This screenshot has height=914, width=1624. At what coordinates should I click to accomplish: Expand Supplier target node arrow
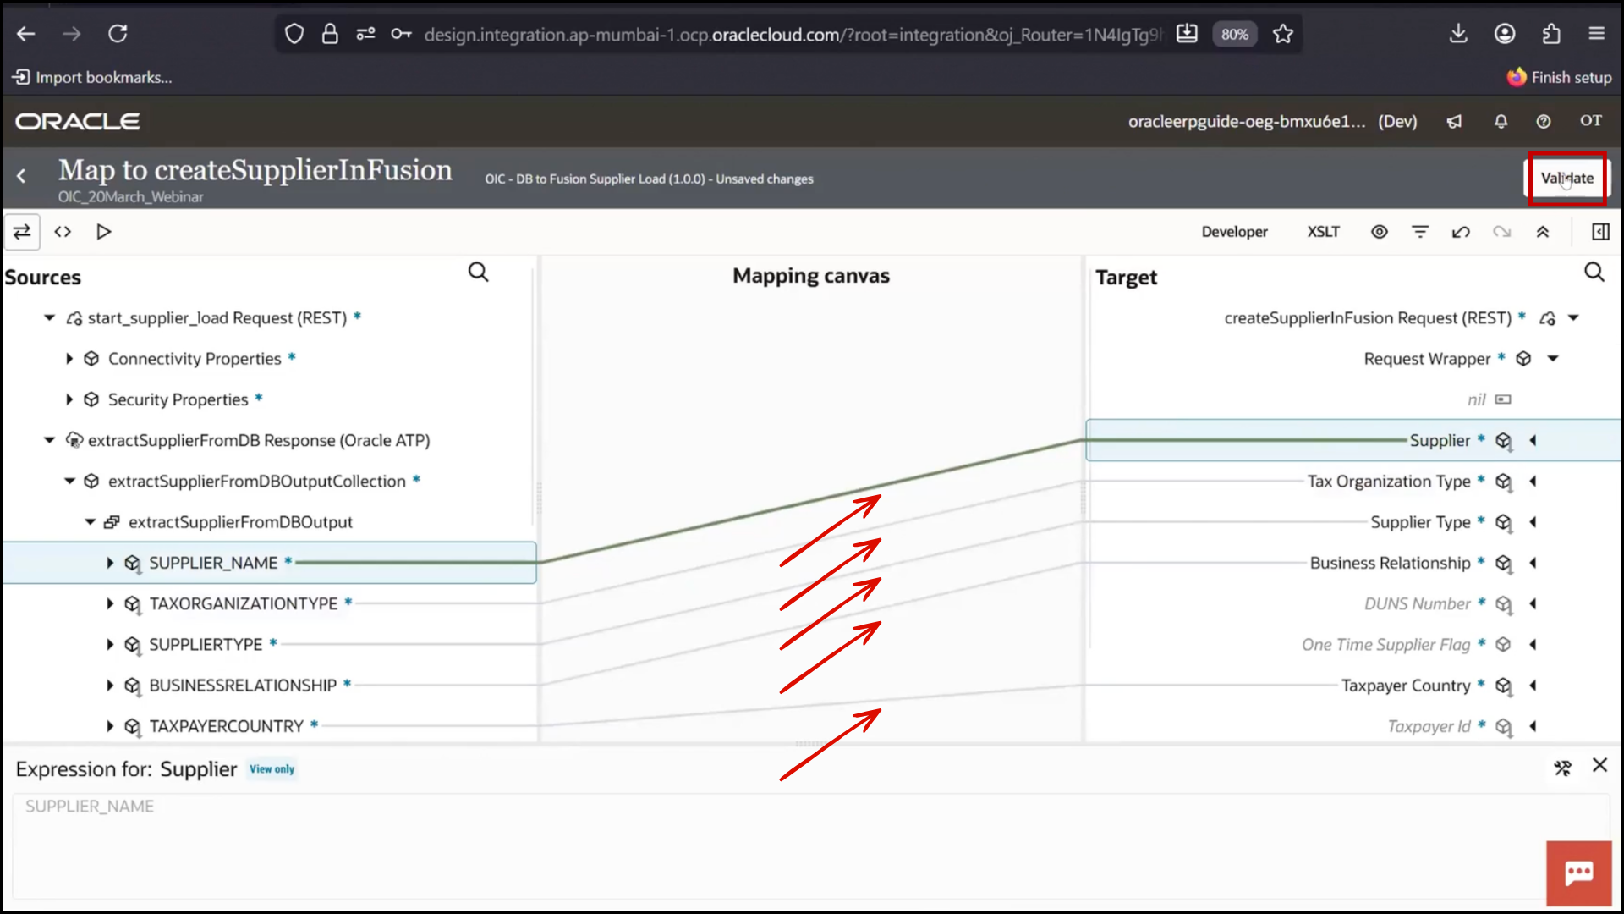point(1533,440)
